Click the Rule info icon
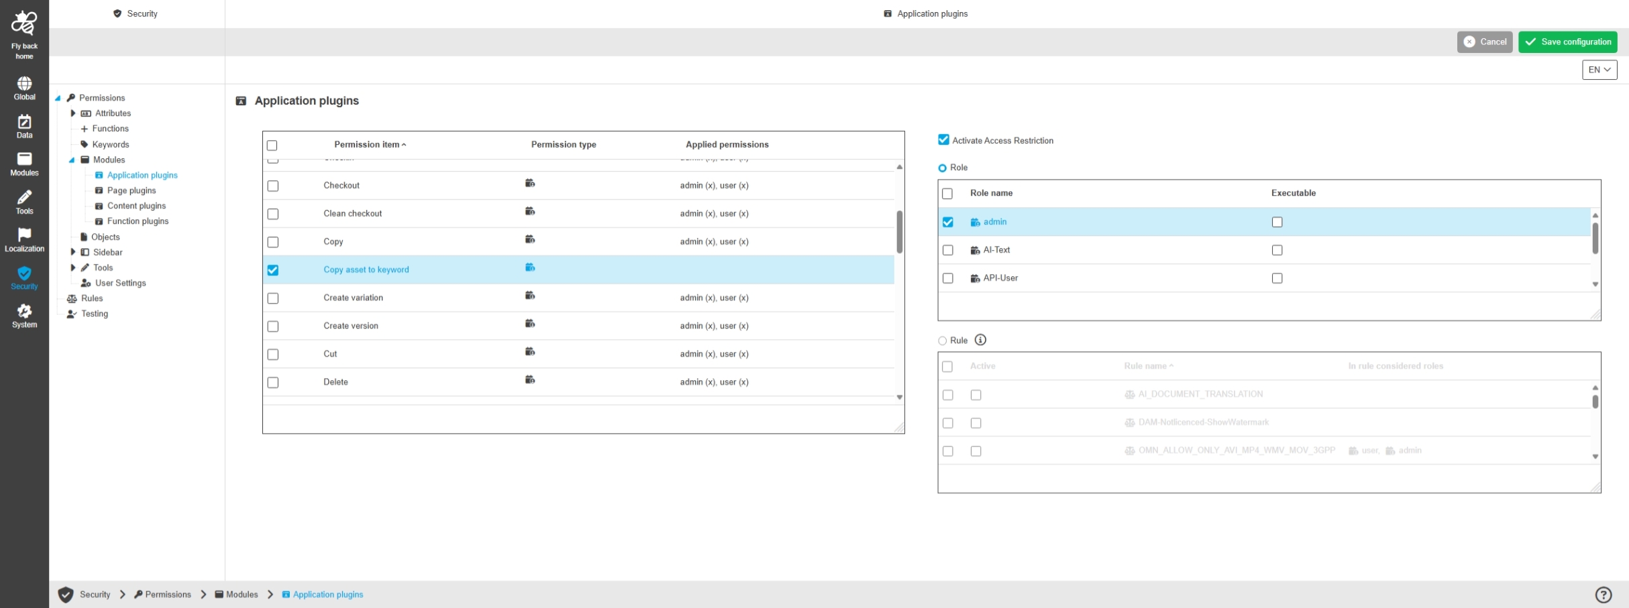The width and height of the screenshot is (1629, 608). pyautogui.click(x=980, y=340)
